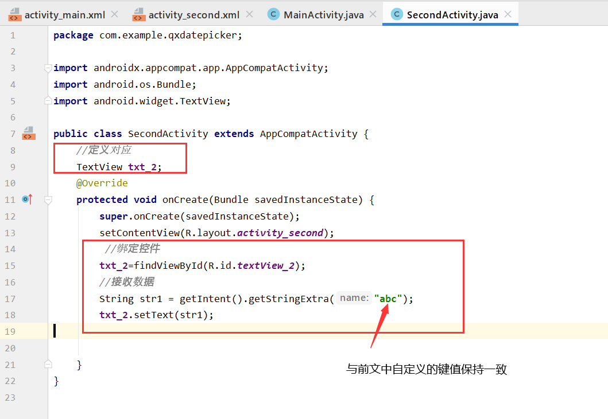
Task: Click the class icon on SecondActivity.java tab
Action: (397, 14)
